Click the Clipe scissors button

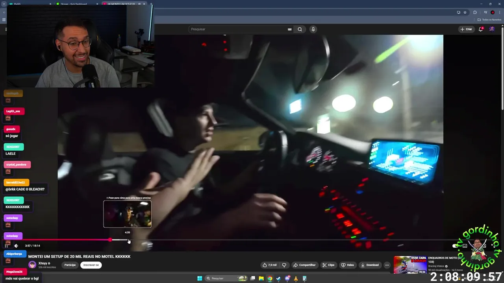pyautogui.click(x=328, y=265)
